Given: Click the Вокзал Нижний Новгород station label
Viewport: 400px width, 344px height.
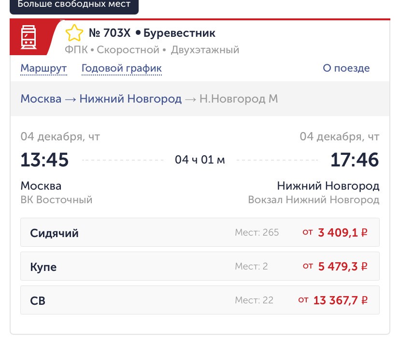Looking at the screenshot, I should click(x=314, y=200).
